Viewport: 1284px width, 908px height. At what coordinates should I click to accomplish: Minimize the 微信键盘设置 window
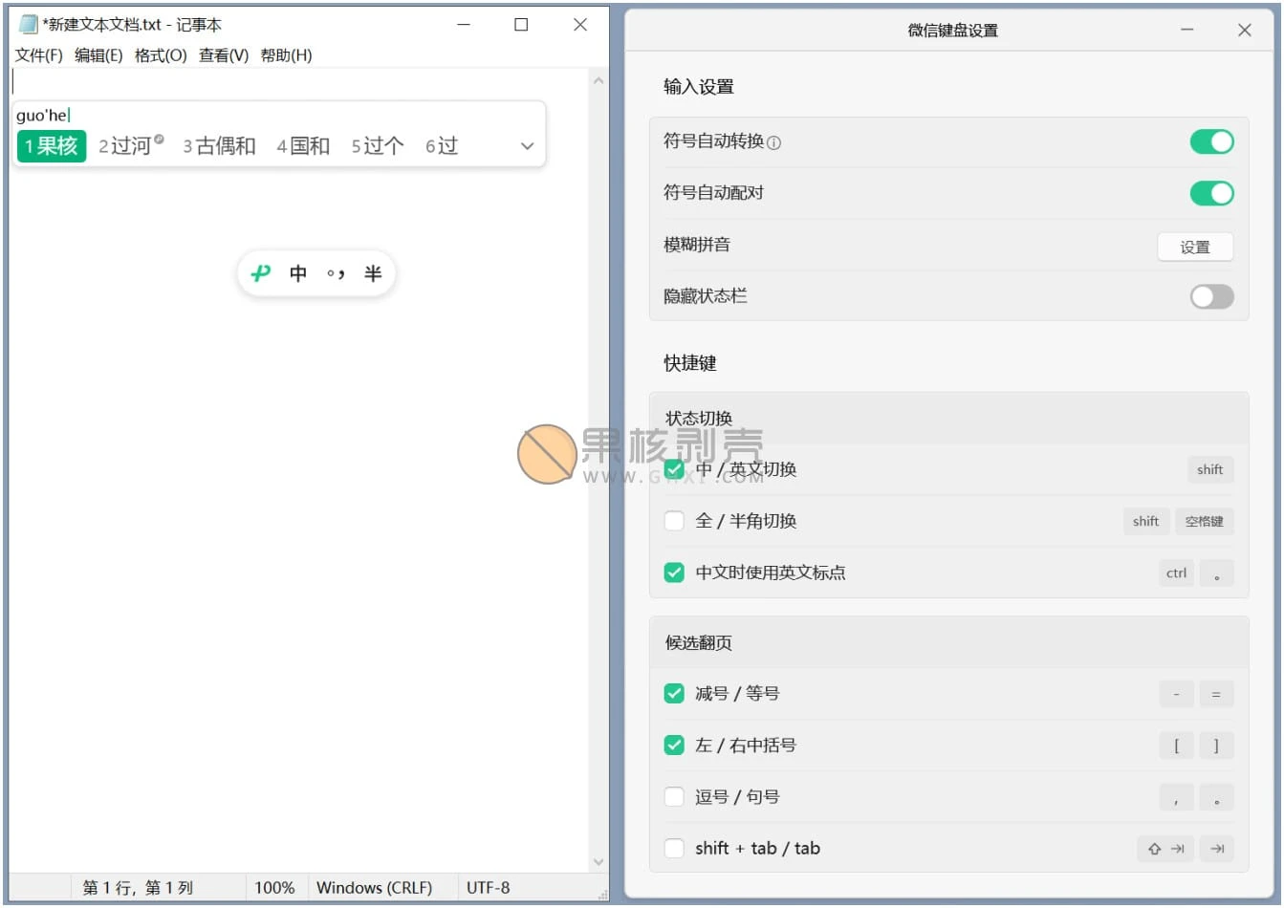1187,30
